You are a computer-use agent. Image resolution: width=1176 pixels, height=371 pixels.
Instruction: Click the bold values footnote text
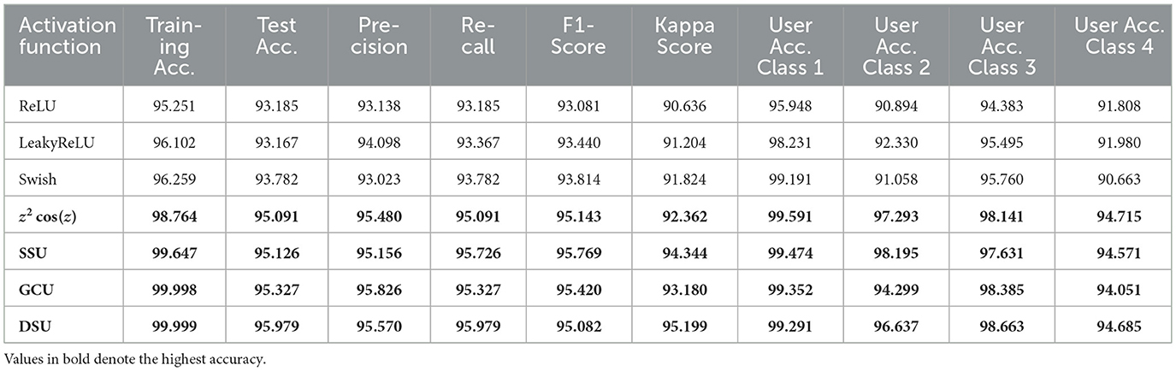[135, 359]
